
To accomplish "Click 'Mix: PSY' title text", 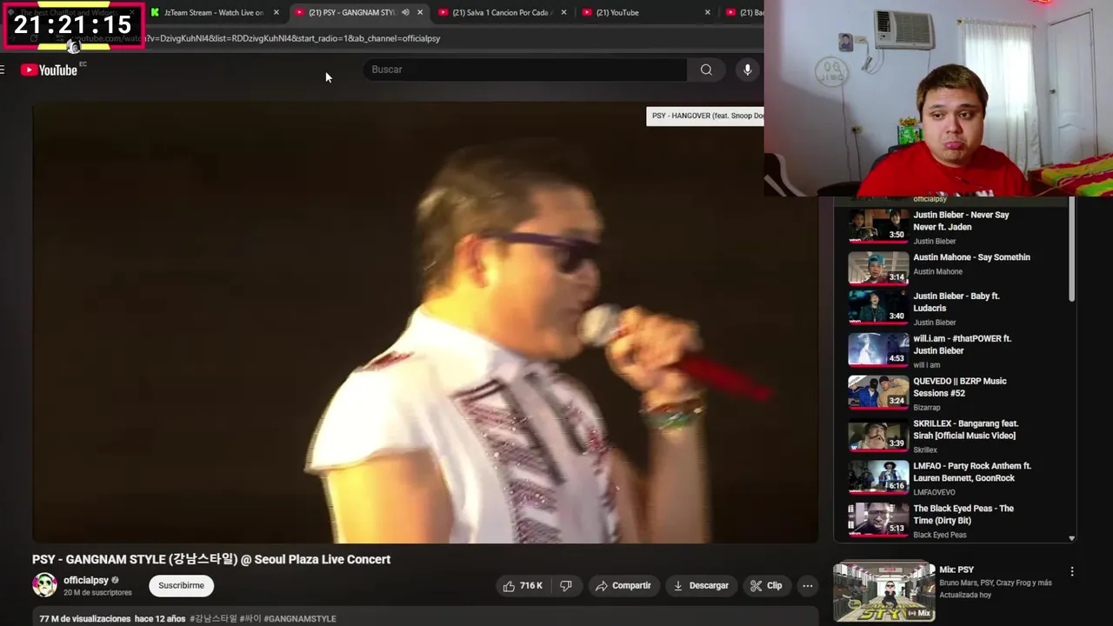I will click(956, 570).
